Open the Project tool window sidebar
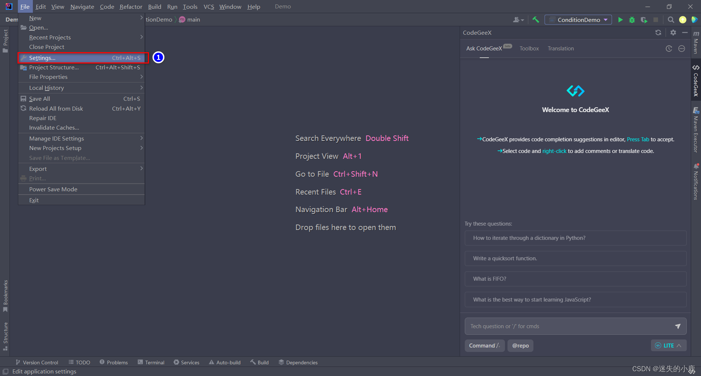 [5, 41]
